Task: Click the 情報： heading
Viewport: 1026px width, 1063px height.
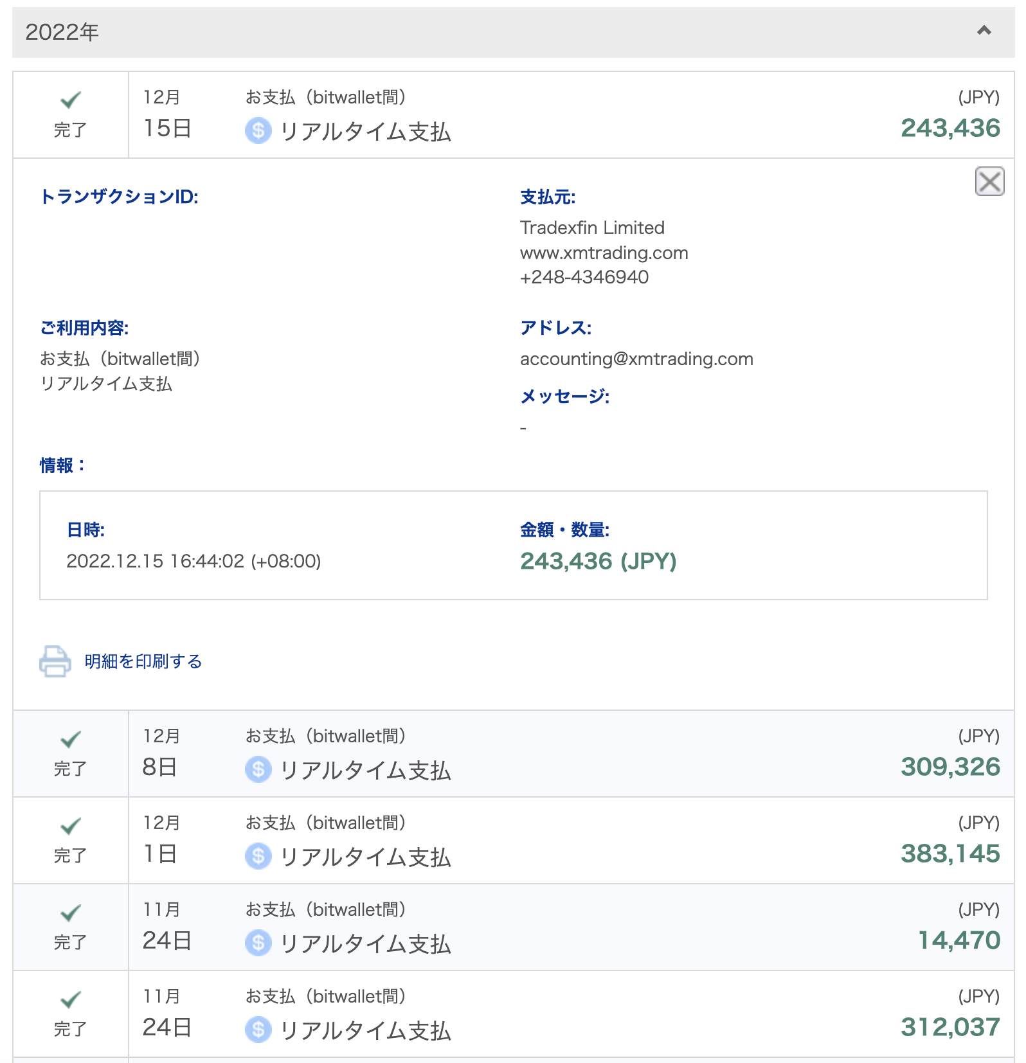Action: pos(62,465)
